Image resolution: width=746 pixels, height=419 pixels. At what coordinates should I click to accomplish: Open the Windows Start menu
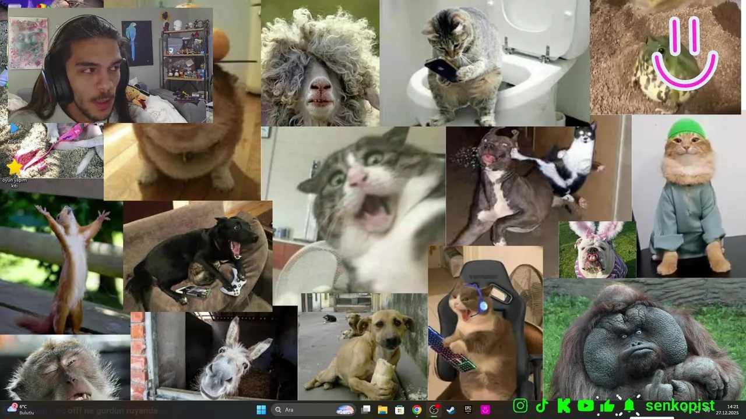click(261, 410)
